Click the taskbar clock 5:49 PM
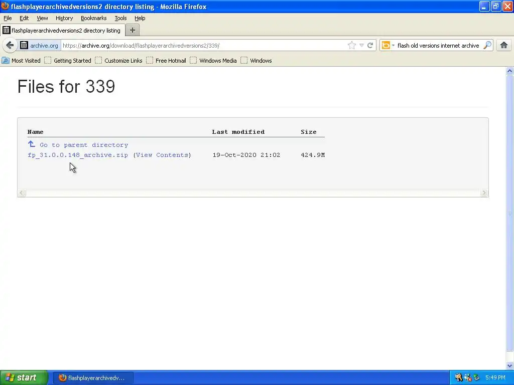This screenshot has width=514, height=385. click(x=495, y=377)
